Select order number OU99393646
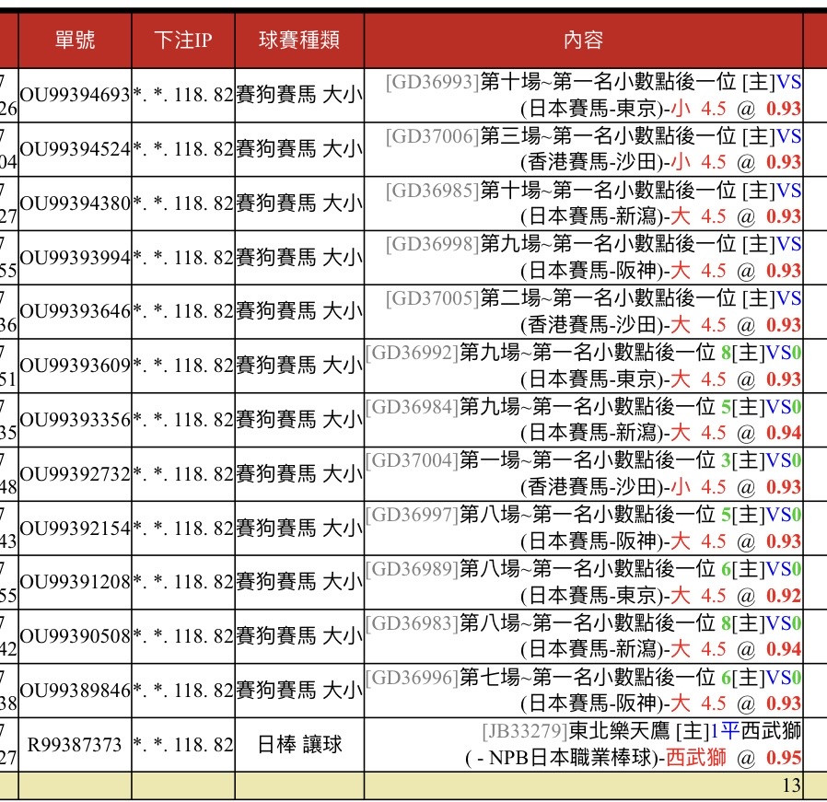This screenshot has height=802, width=827. pyautogui.click(x=75, y=311)
